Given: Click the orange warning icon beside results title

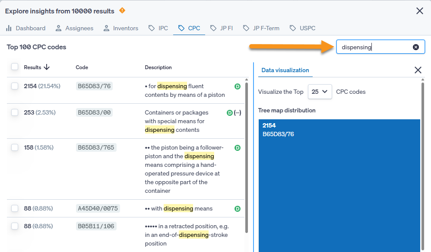Looking at the screenshot, I should [122, 10].
